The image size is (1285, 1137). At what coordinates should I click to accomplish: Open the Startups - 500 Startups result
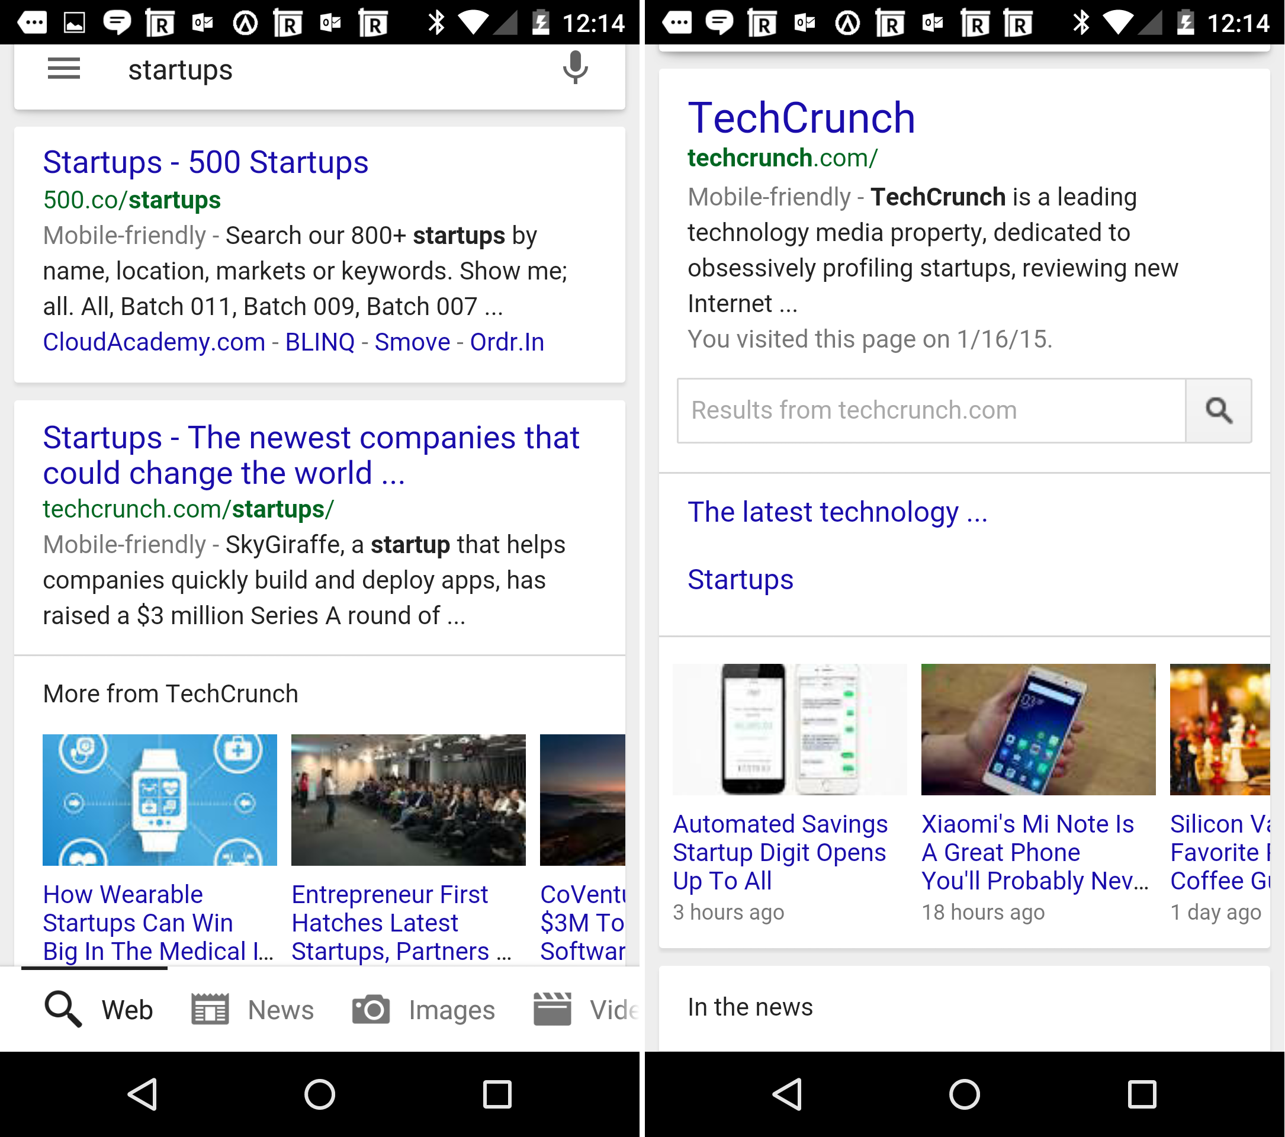point(205,162)
